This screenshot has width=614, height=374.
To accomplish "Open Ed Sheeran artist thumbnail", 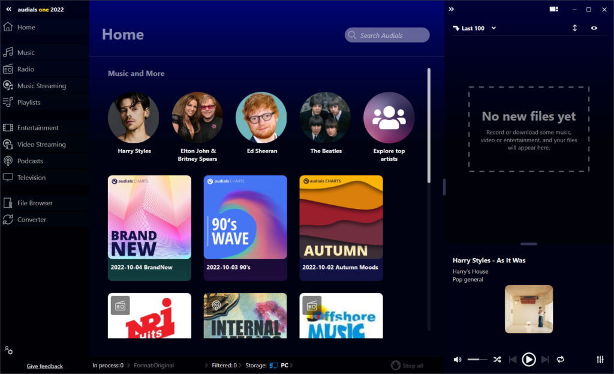I will pos(261,117).
